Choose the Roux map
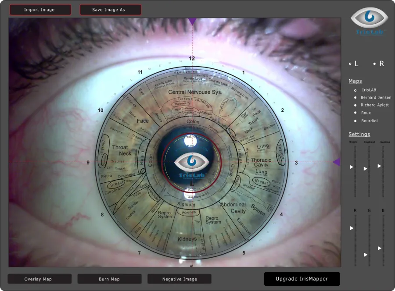 363,113
